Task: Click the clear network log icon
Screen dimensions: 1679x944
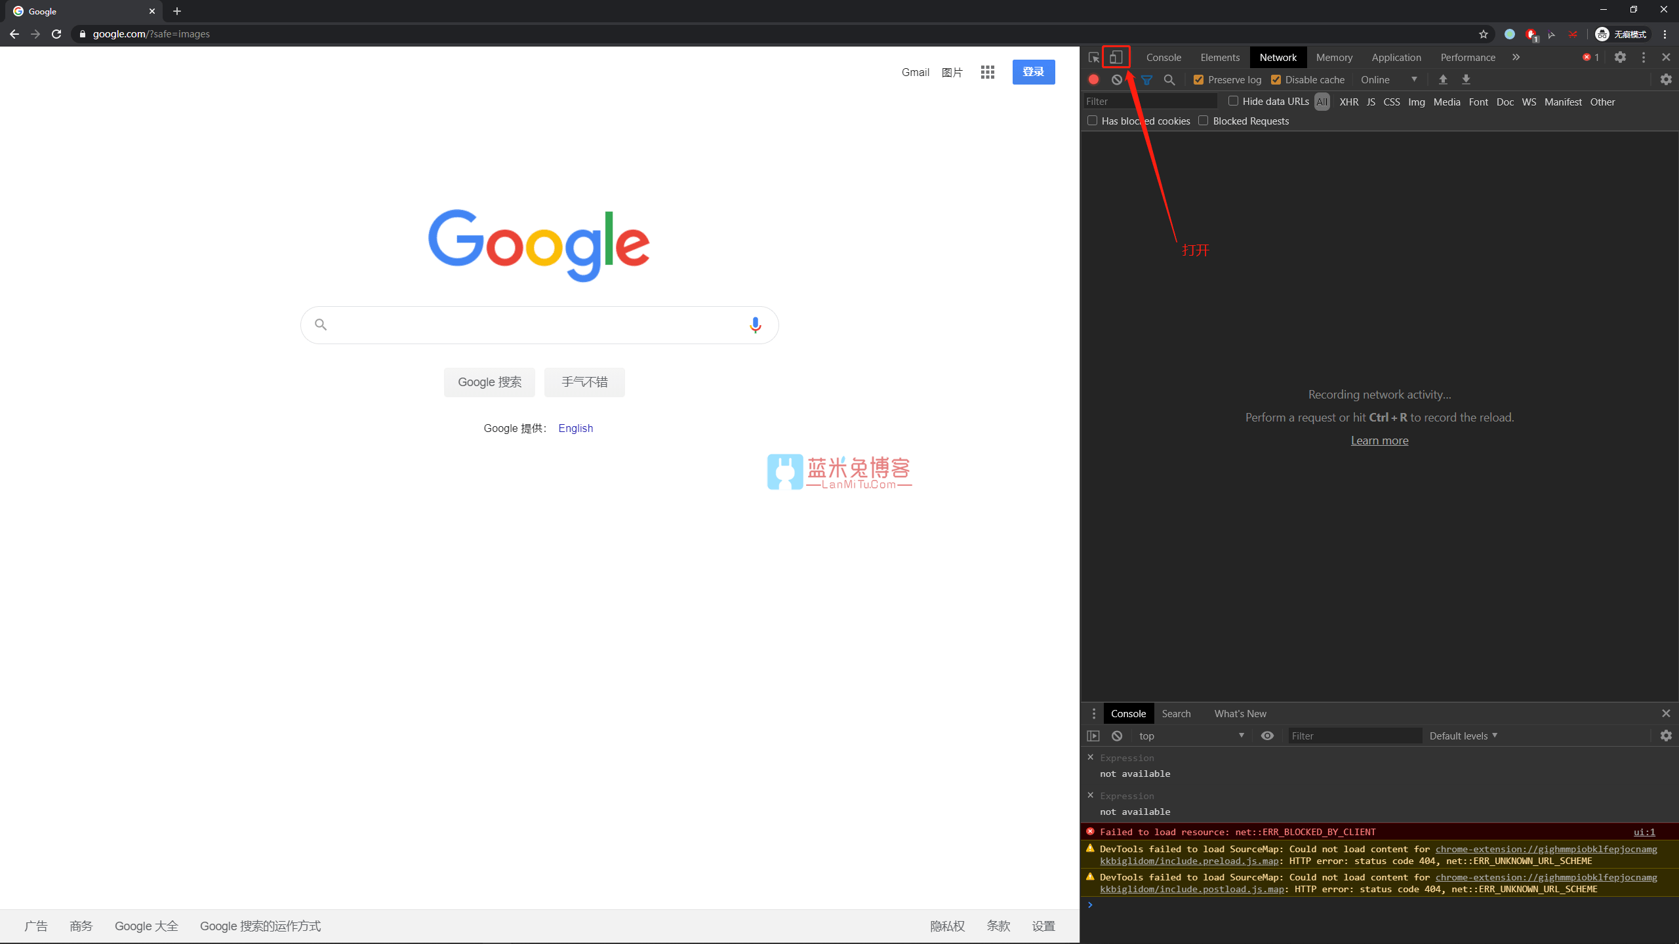Action: tap(1116, 79)
